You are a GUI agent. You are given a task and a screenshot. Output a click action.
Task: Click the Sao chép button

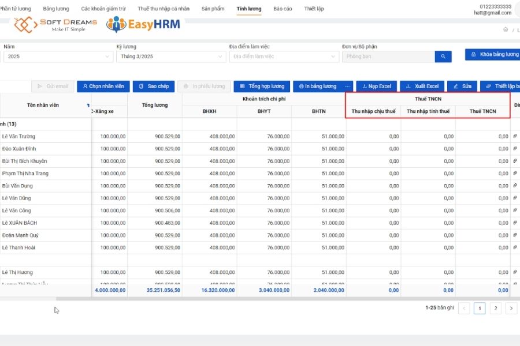pos(154,86)
